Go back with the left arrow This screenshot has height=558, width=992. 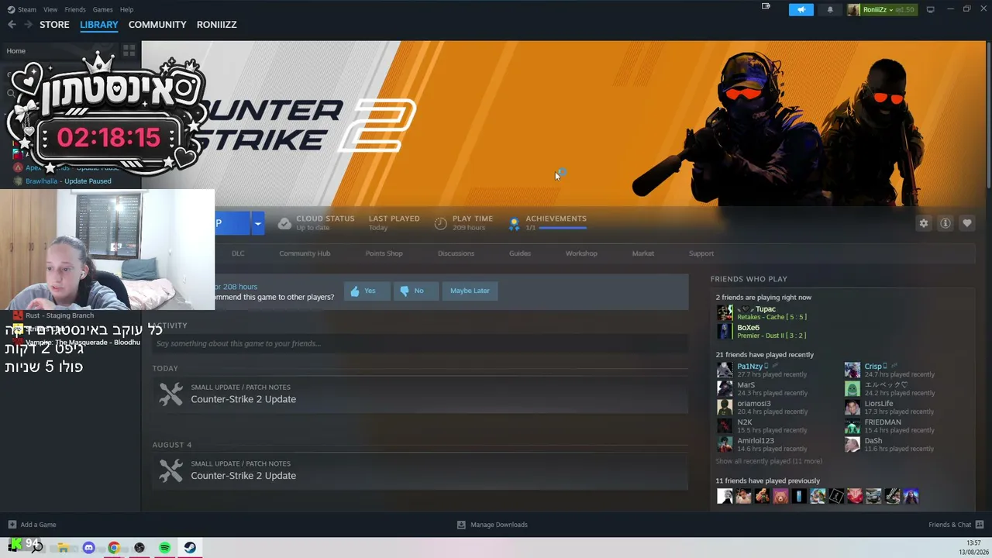pyautogui.click(x=12, y=25)
